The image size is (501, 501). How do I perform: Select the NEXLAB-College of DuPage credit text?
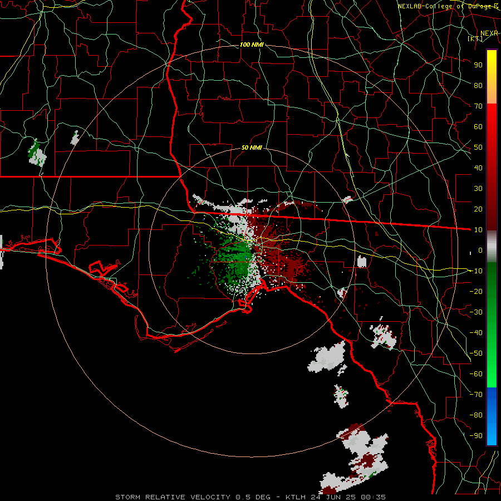(x=448, y=6)
